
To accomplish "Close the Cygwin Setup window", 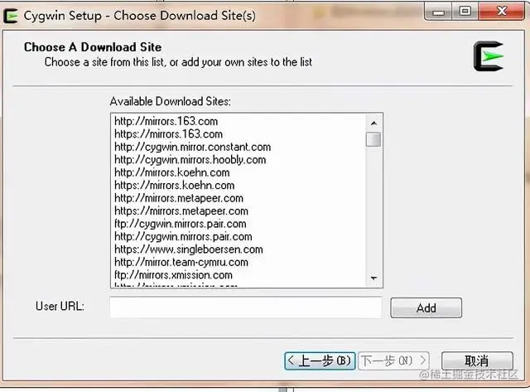I will (502, 12).
